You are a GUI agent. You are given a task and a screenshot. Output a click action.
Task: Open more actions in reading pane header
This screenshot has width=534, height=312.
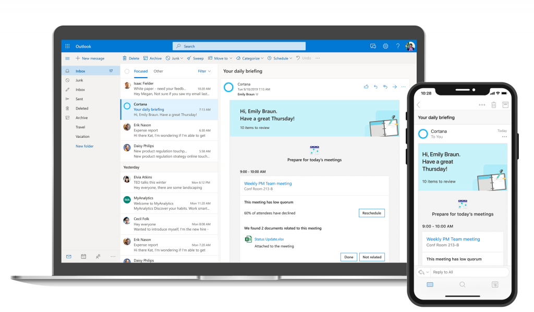[404, 87]
